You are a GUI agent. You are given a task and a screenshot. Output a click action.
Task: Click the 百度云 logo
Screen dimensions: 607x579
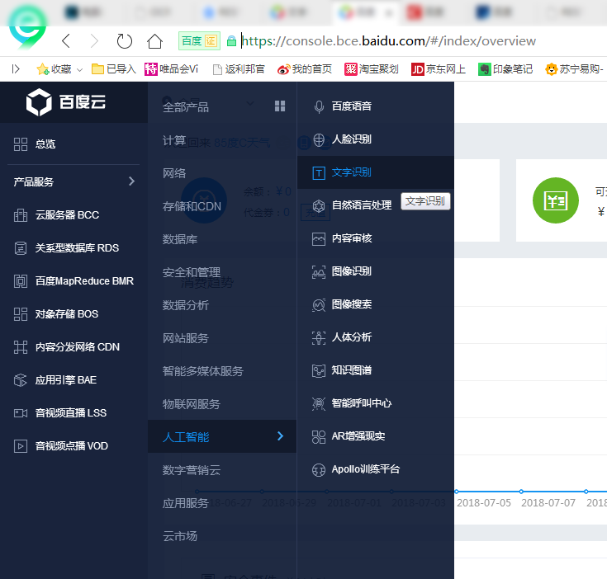click(66, 102)
